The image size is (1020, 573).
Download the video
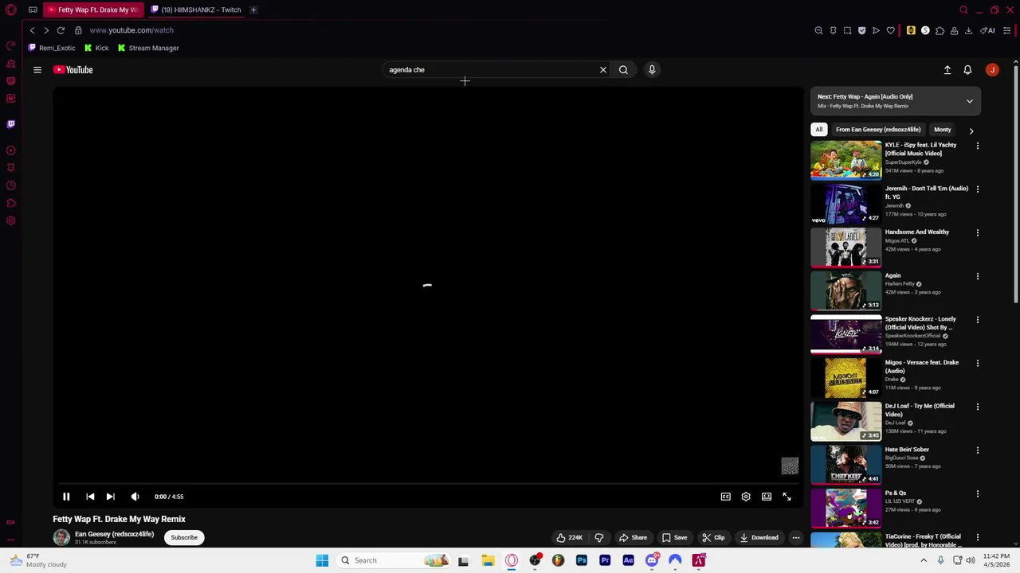click(x=759, y=537)
